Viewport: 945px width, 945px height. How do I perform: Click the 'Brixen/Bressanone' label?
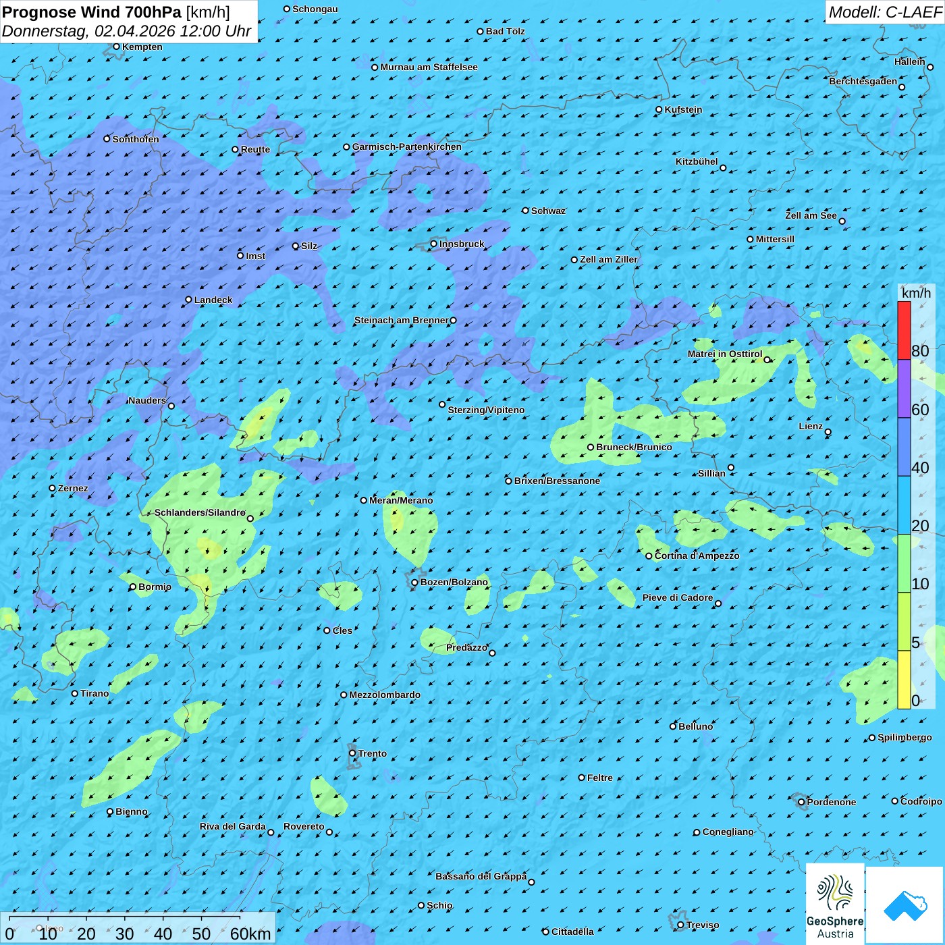[x=557, y=481]
